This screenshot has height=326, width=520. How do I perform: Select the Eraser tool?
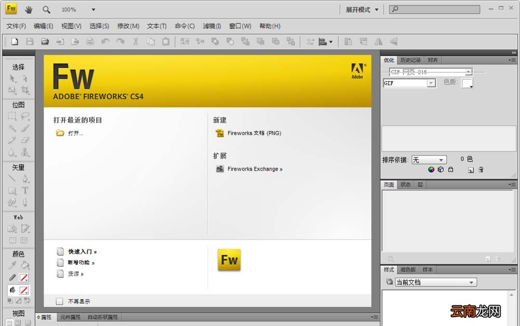25,140
